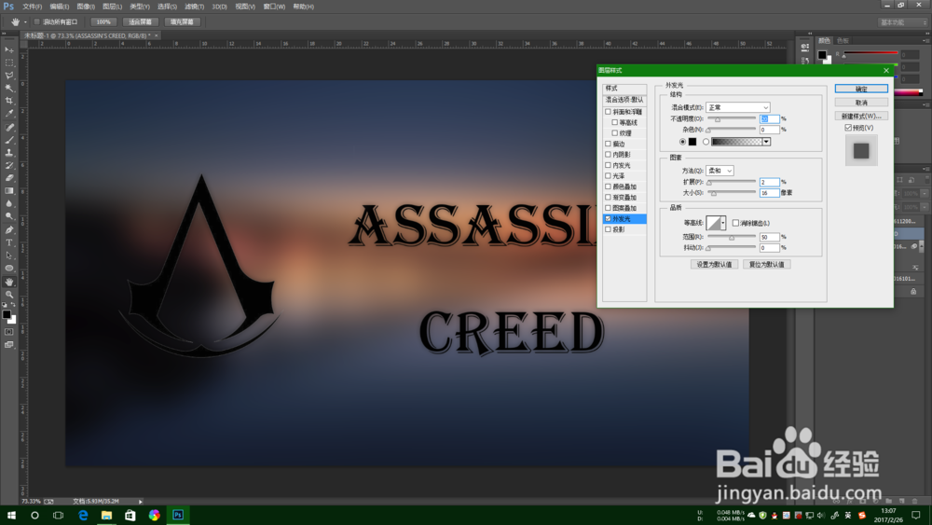Open technique (方法) dropdown
This screenshot has width=932, height=525.
coord(720,171)
